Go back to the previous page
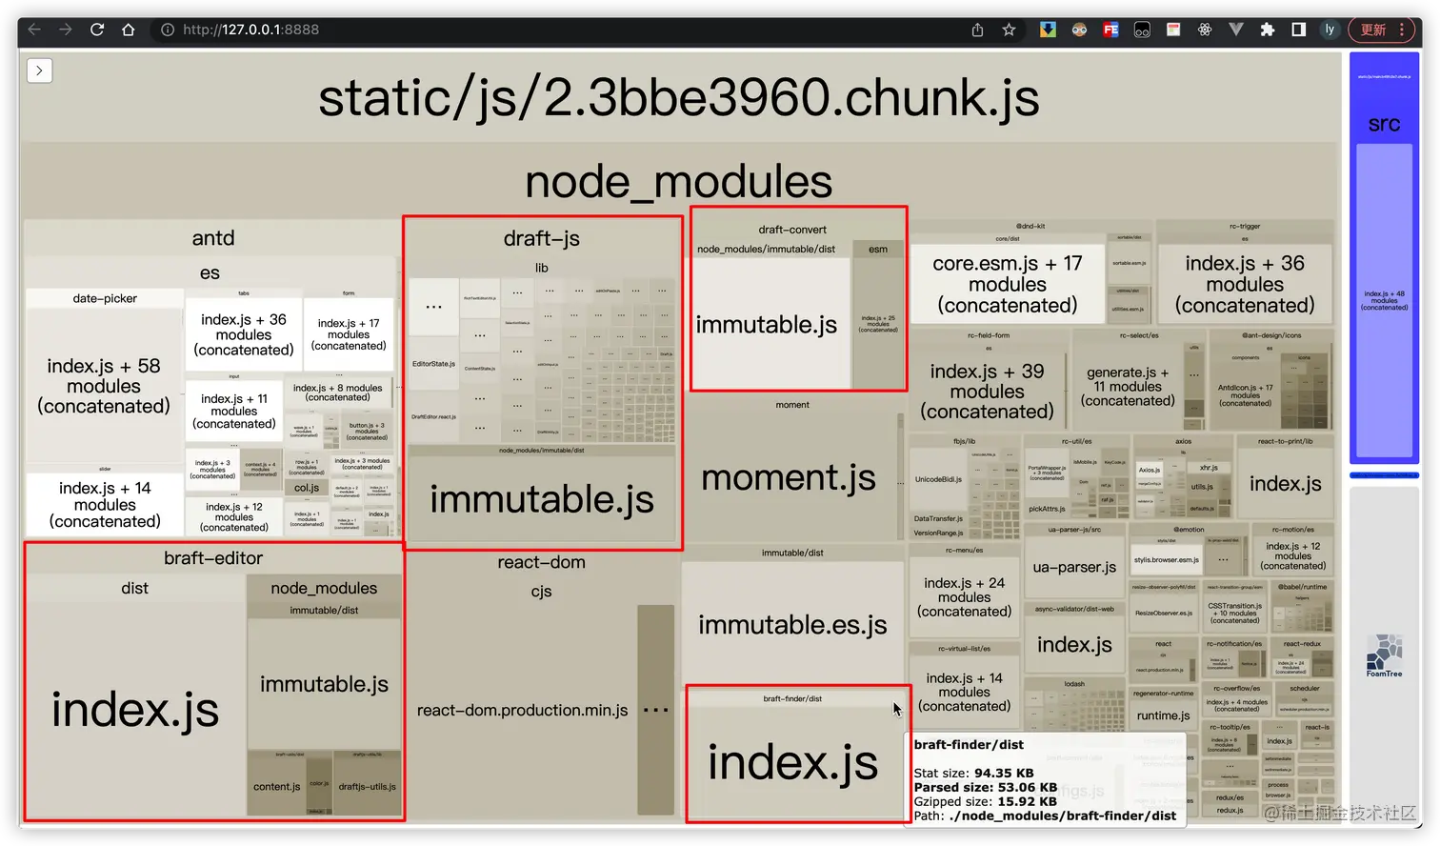Screen dimensions: 1440x846 pos(34,30)
